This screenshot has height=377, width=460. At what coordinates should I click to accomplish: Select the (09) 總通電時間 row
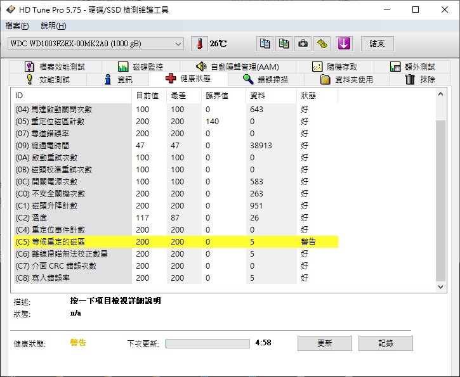[x=176, y=146]
